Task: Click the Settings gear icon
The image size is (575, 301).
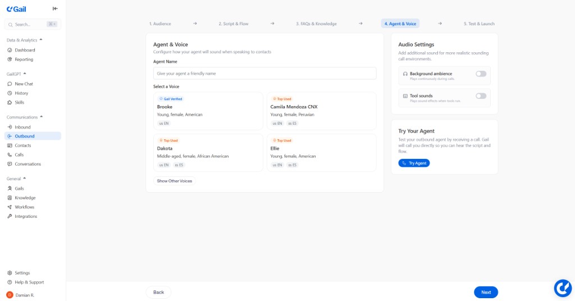Action: 10,273
